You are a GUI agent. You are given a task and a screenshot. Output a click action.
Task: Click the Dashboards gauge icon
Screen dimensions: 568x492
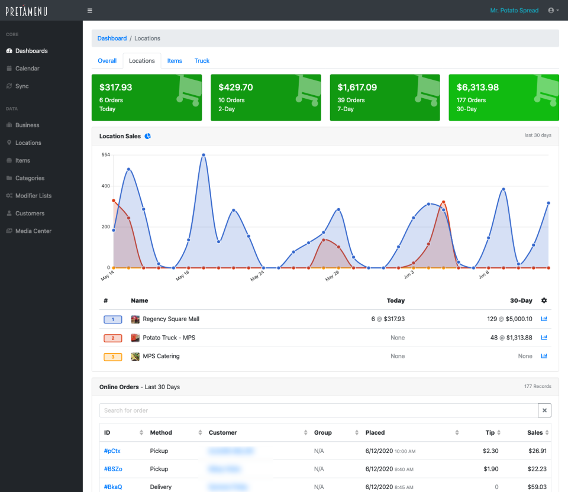pyautogui.click(x=9, y=51)
